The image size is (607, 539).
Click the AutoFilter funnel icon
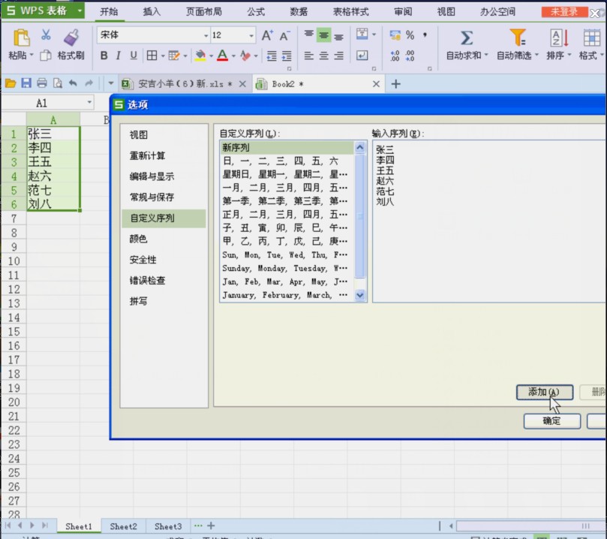coord(517,38)
